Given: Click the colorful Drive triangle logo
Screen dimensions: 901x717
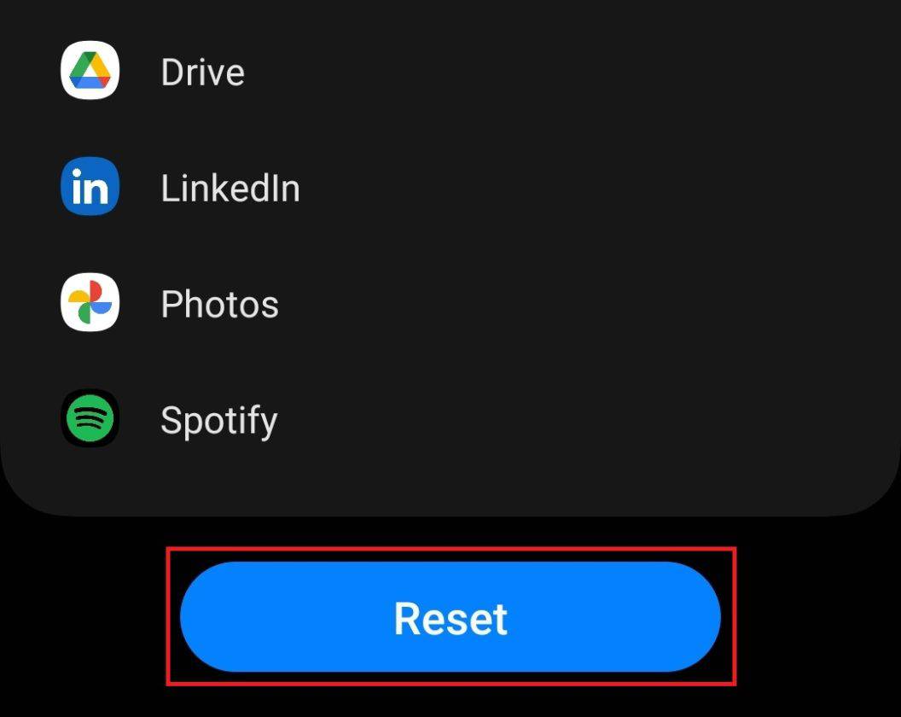Looking at the screenshot, I should [89, 71].
